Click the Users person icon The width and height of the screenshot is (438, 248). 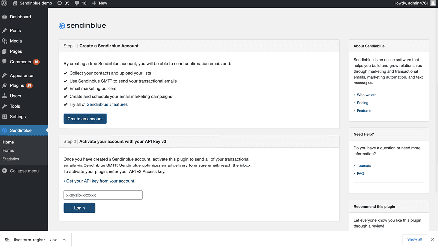pyautogui.click(x=5, y=96)
